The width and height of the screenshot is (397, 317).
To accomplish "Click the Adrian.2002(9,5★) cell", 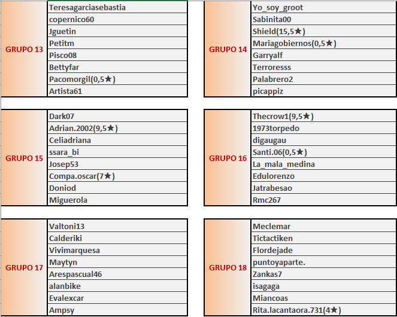I will pyautogui.click(x=117, y=128).
